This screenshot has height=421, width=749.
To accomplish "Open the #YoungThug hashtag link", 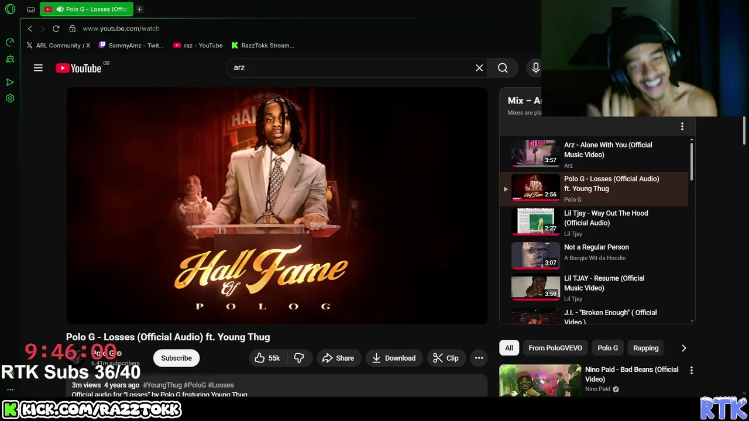I will tap(162, 385).
